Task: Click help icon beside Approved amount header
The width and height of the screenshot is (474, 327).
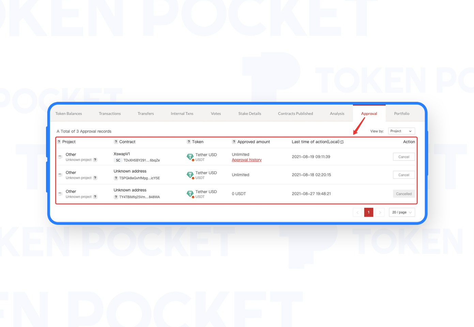Action: coord(234,142)
